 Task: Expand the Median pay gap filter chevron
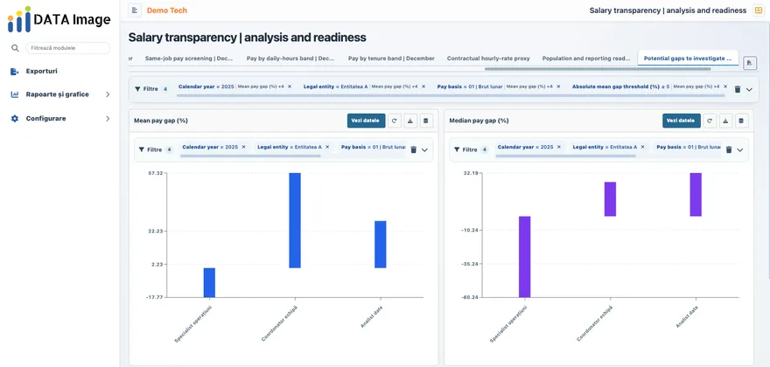[x=740, y=149]
